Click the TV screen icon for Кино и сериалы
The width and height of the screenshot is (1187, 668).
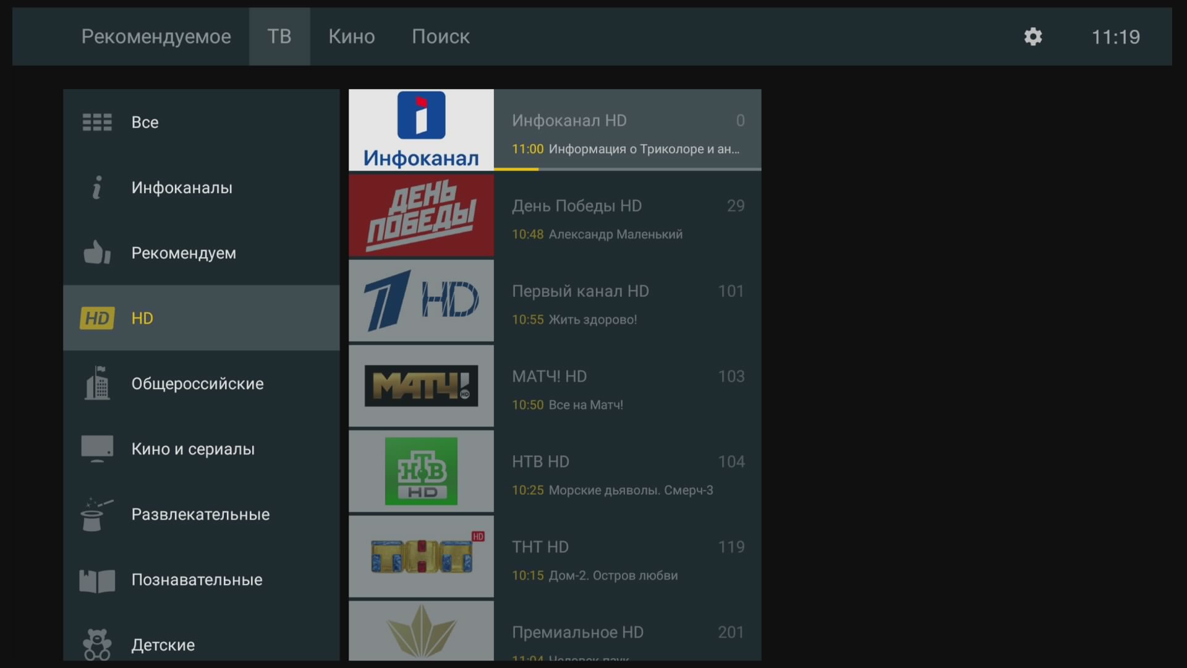point(97,449)
